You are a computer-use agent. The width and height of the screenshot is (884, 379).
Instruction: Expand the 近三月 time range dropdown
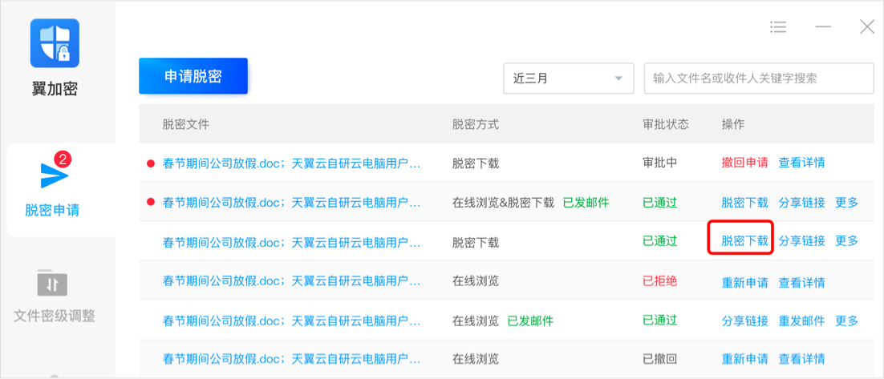tap(568, 79)
